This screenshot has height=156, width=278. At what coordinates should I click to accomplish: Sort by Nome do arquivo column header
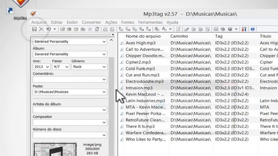point(143,36)
